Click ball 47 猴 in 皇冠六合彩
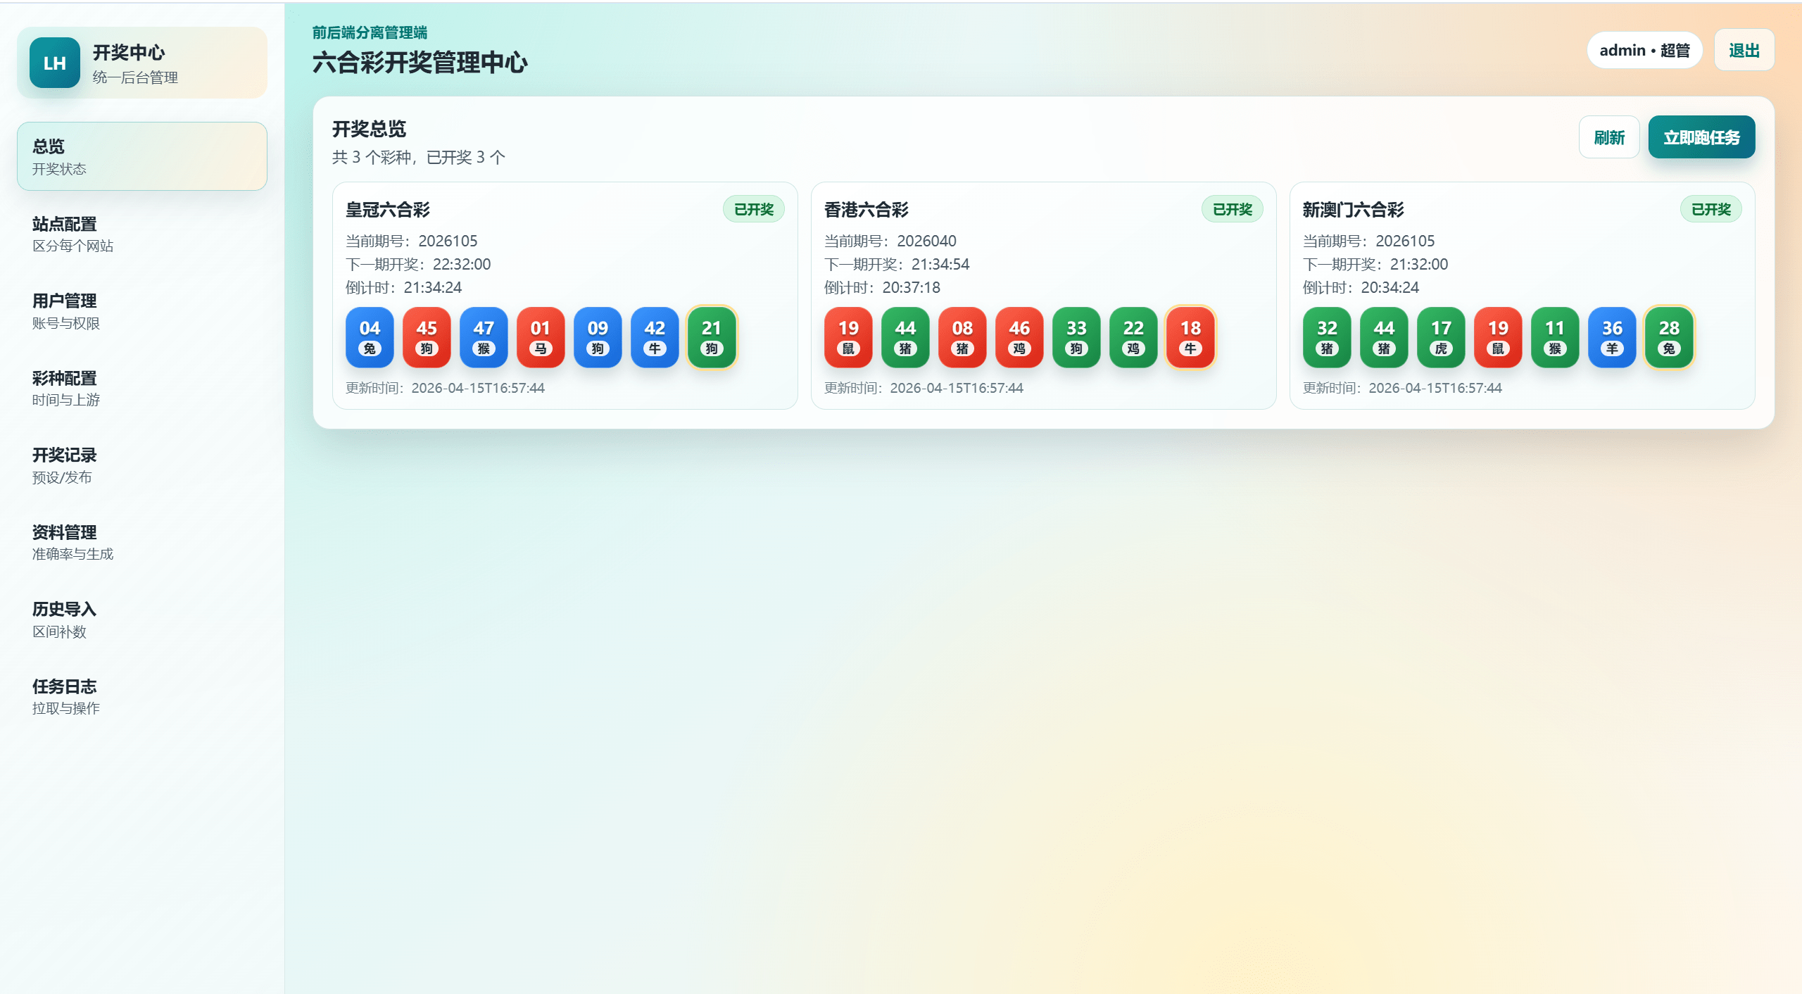 (x=484, y=337)
